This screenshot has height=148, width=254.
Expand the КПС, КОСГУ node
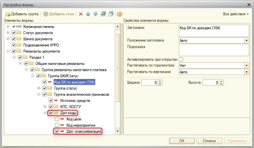pos(45,107)
